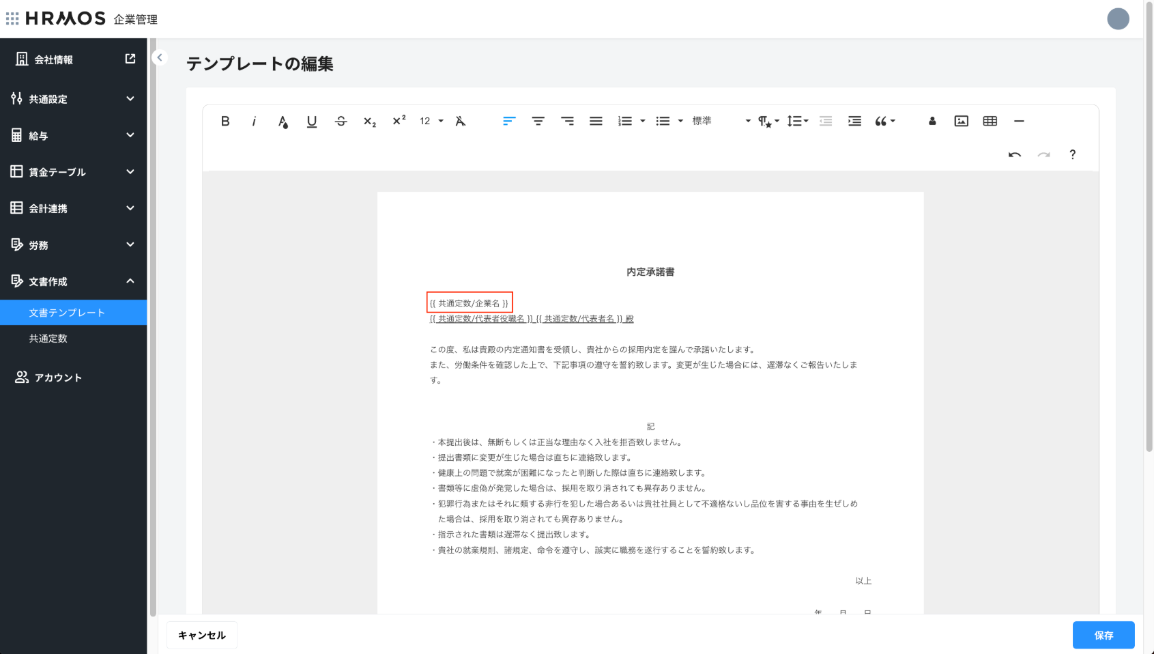This screenshot has width=1154, height=654.
Task: Insert a table into the document
Action: [990, 122]
